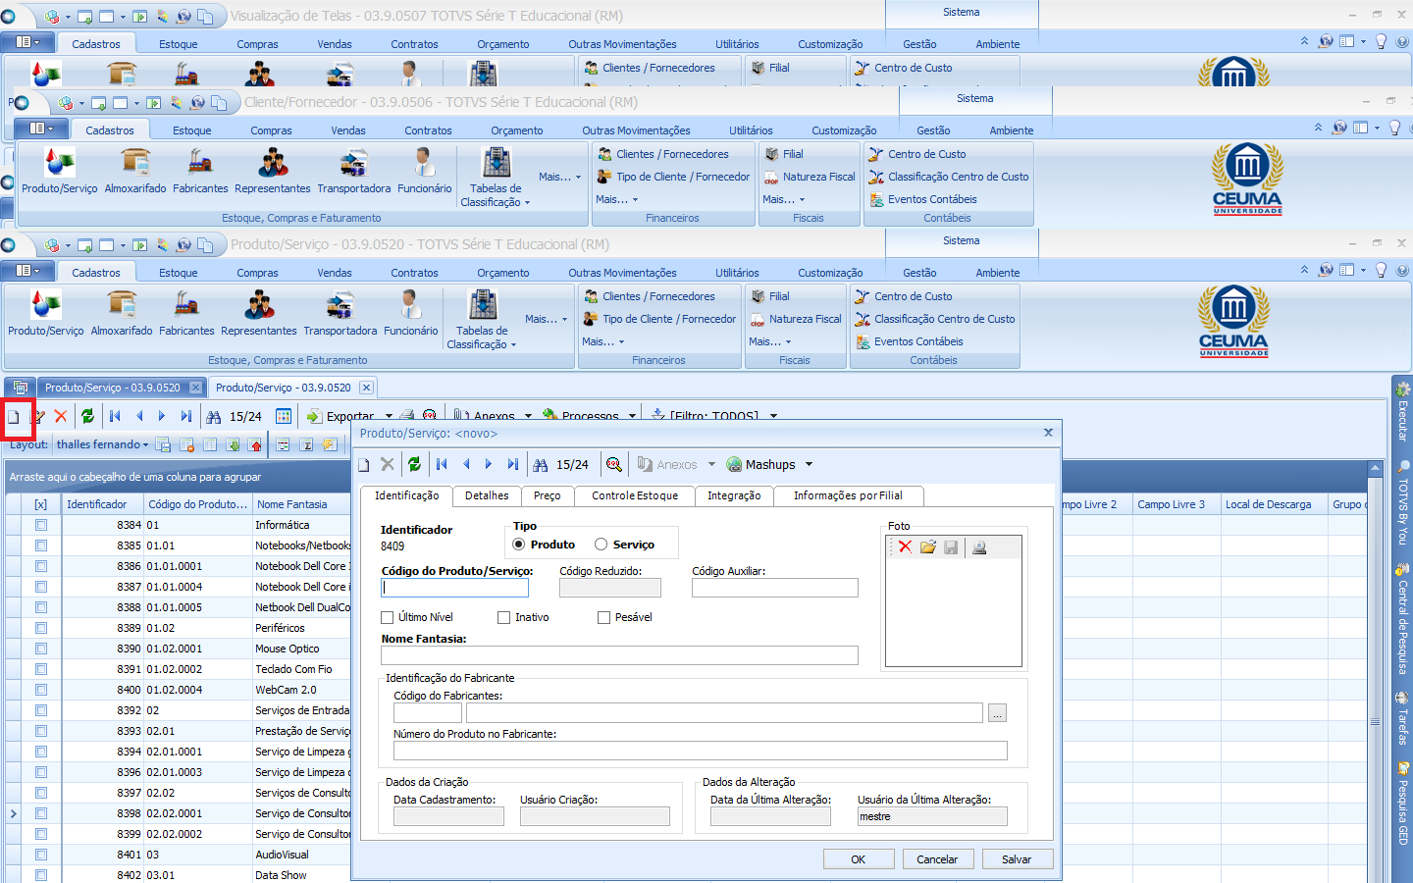Open Representantes in front ribbon

[259, 314]
